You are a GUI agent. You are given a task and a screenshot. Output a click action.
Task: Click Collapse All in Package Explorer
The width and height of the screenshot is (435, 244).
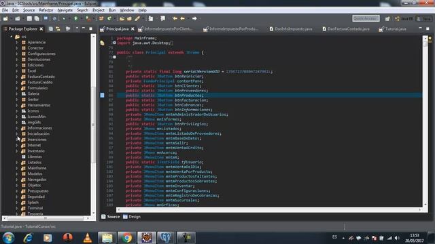click(51, 28)
